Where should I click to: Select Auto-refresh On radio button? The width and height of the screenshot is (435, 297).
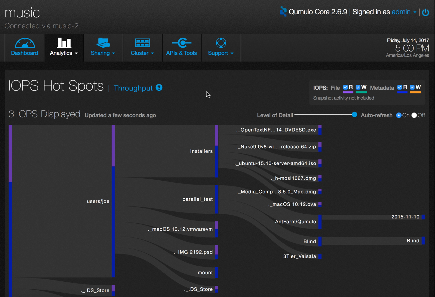[x=399, y=115]
